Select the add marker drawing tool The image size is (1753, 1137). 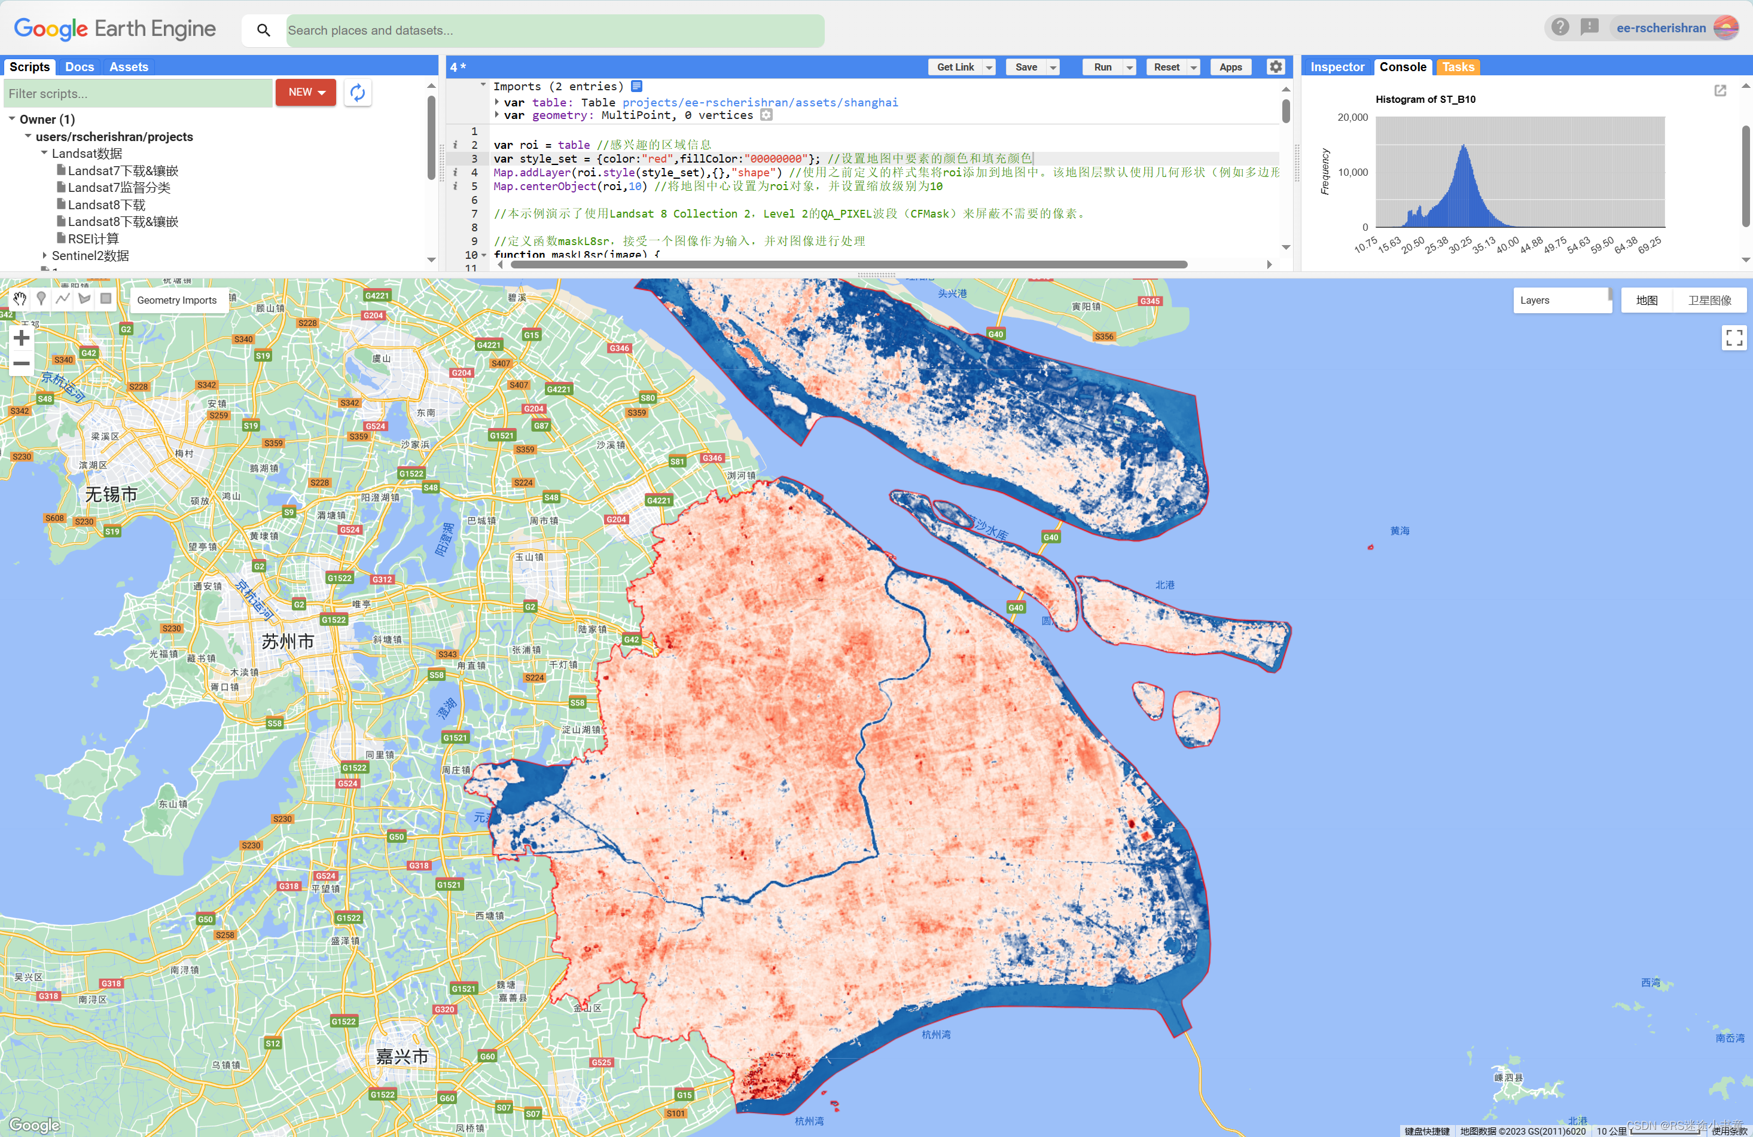coord(41,298)
